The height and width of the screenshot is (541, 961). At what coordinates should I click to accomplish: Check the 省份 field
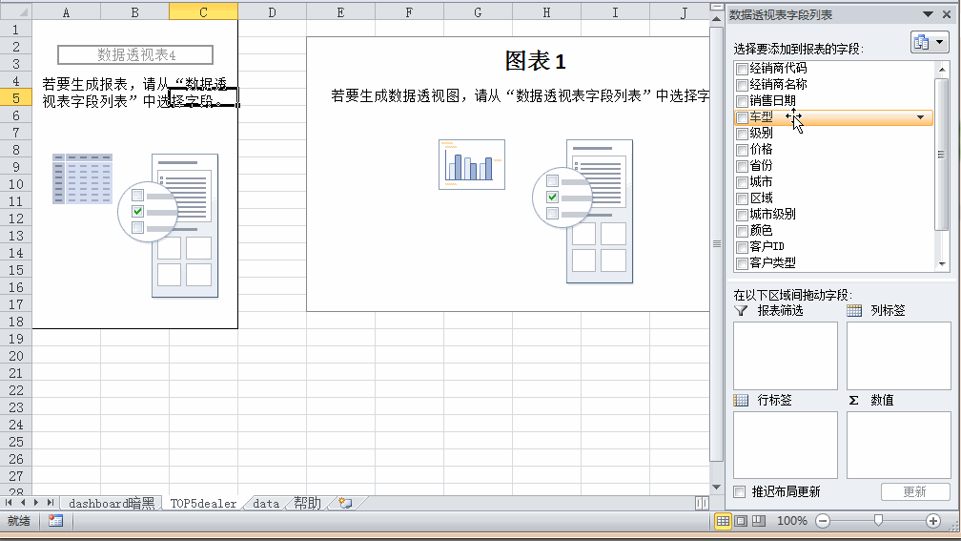point(742,166)
